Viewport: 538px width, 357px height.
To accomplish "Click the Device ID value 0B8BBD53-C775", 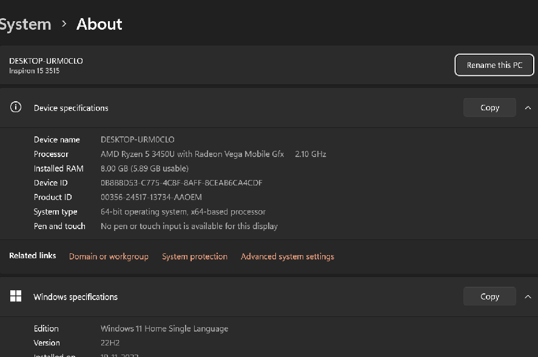I will (181, 183).
